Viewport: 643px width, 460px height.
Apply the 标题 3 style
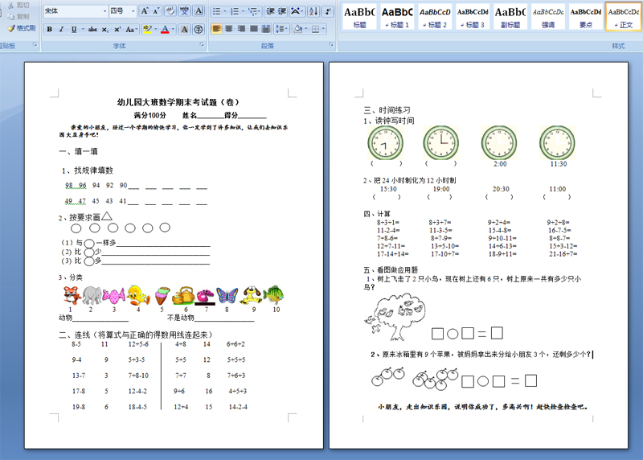coord(473,17)
